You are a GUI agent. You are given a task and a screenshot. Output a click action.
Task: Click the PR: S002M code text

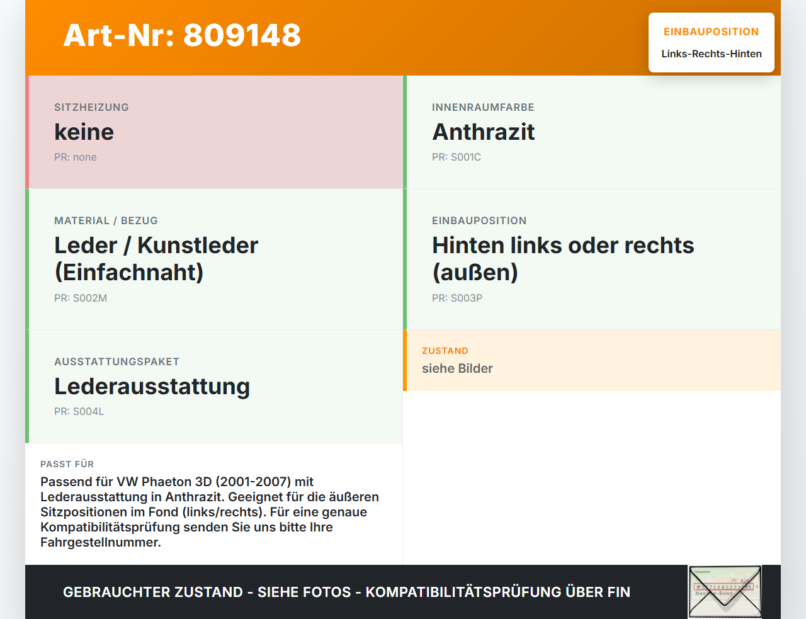click(81, 298)
